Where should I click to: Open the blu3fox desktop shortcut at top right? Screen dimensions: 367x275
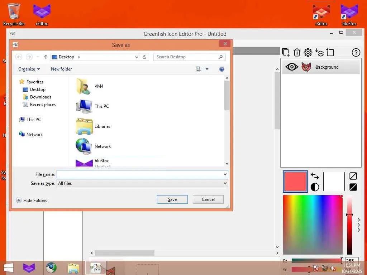coord(349,14)
